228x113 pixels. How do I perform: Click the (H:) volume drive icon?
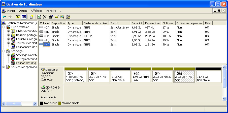41,44
